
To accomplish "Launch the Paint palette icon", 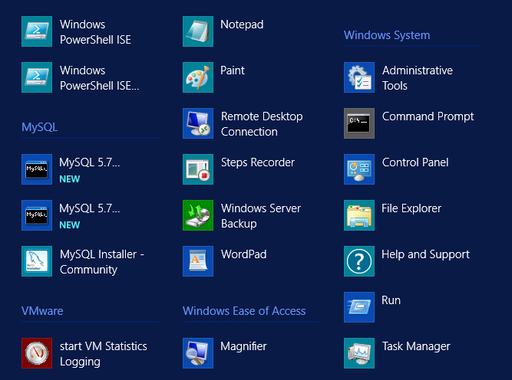I will click(x=198, y=77).
